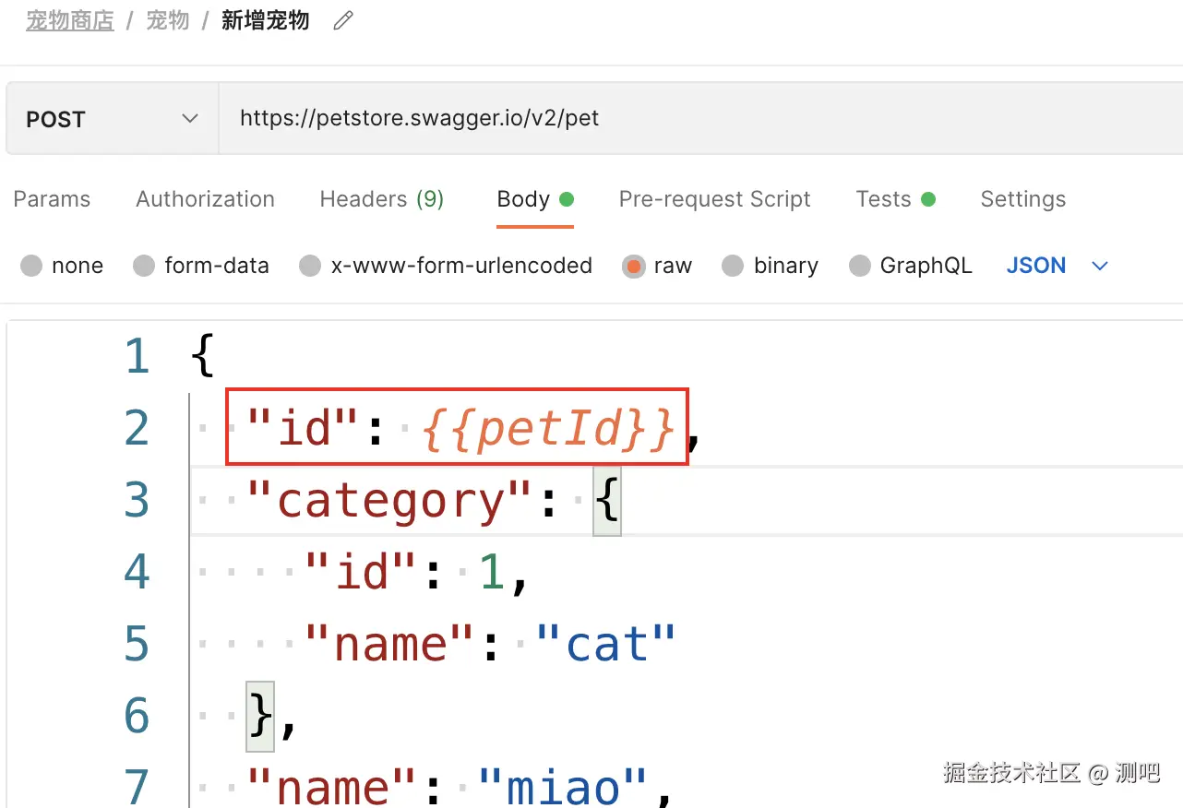Click the request URL field
1183x808 pixels.
point(646,119)
